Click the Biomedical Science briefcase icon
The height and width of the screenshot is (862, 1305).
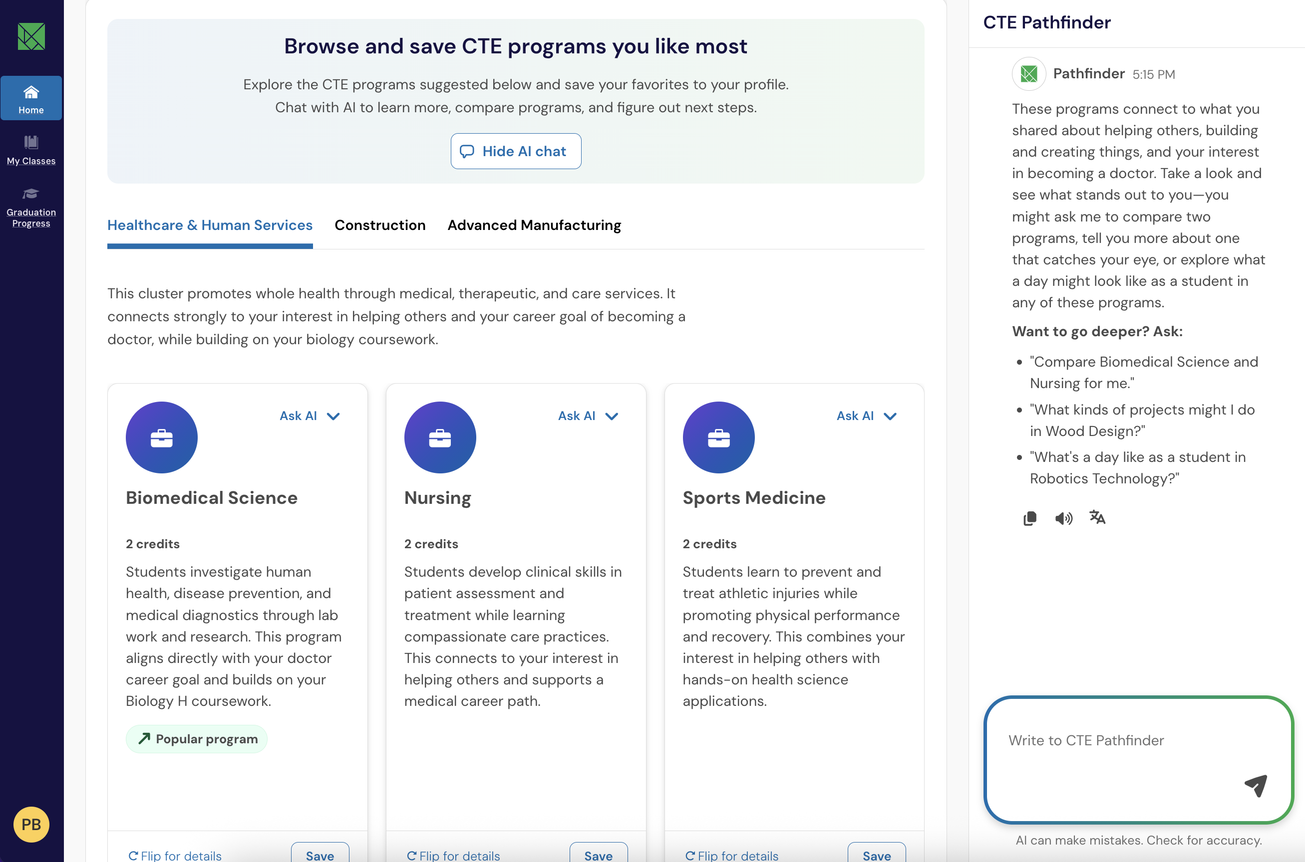click(x=161, y=437)
